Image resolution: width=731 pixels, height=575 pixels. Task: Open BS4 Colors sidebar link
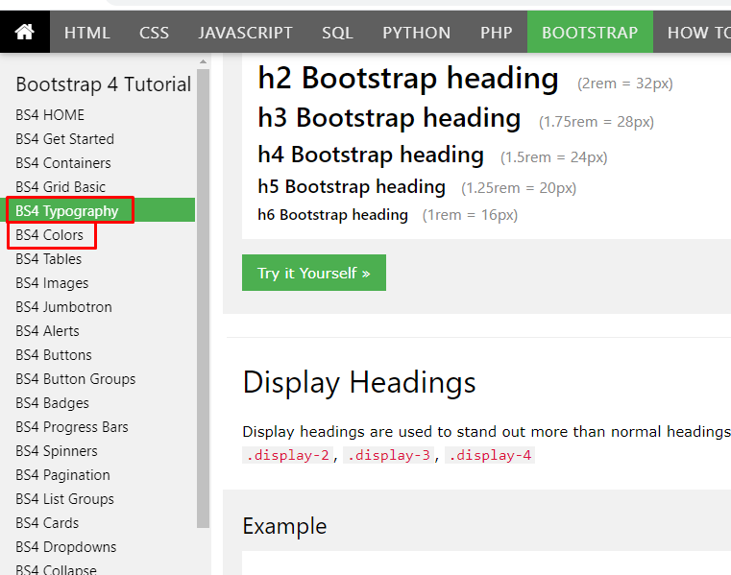(x=49, y=235)
